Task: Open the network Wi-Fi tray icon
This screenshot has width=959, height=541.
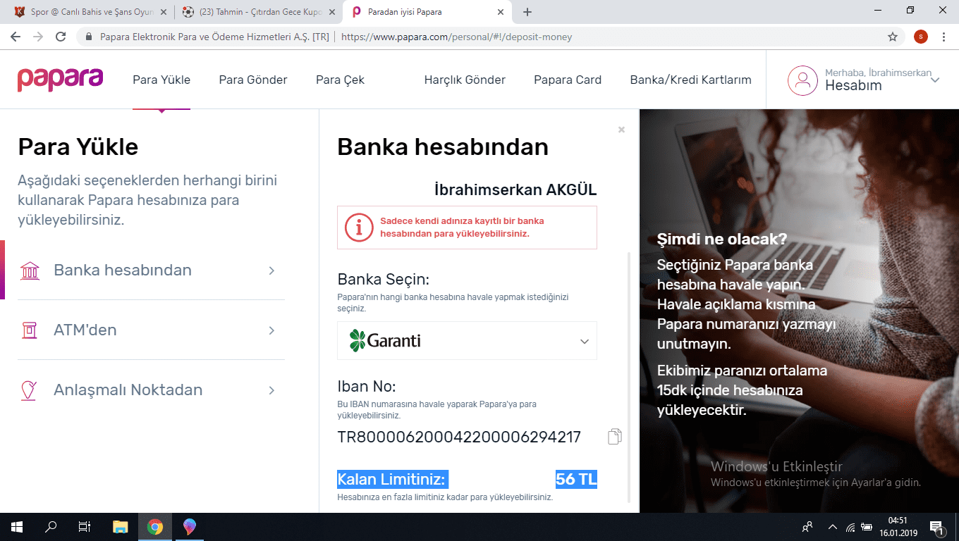Action: [x=850, y=527]
